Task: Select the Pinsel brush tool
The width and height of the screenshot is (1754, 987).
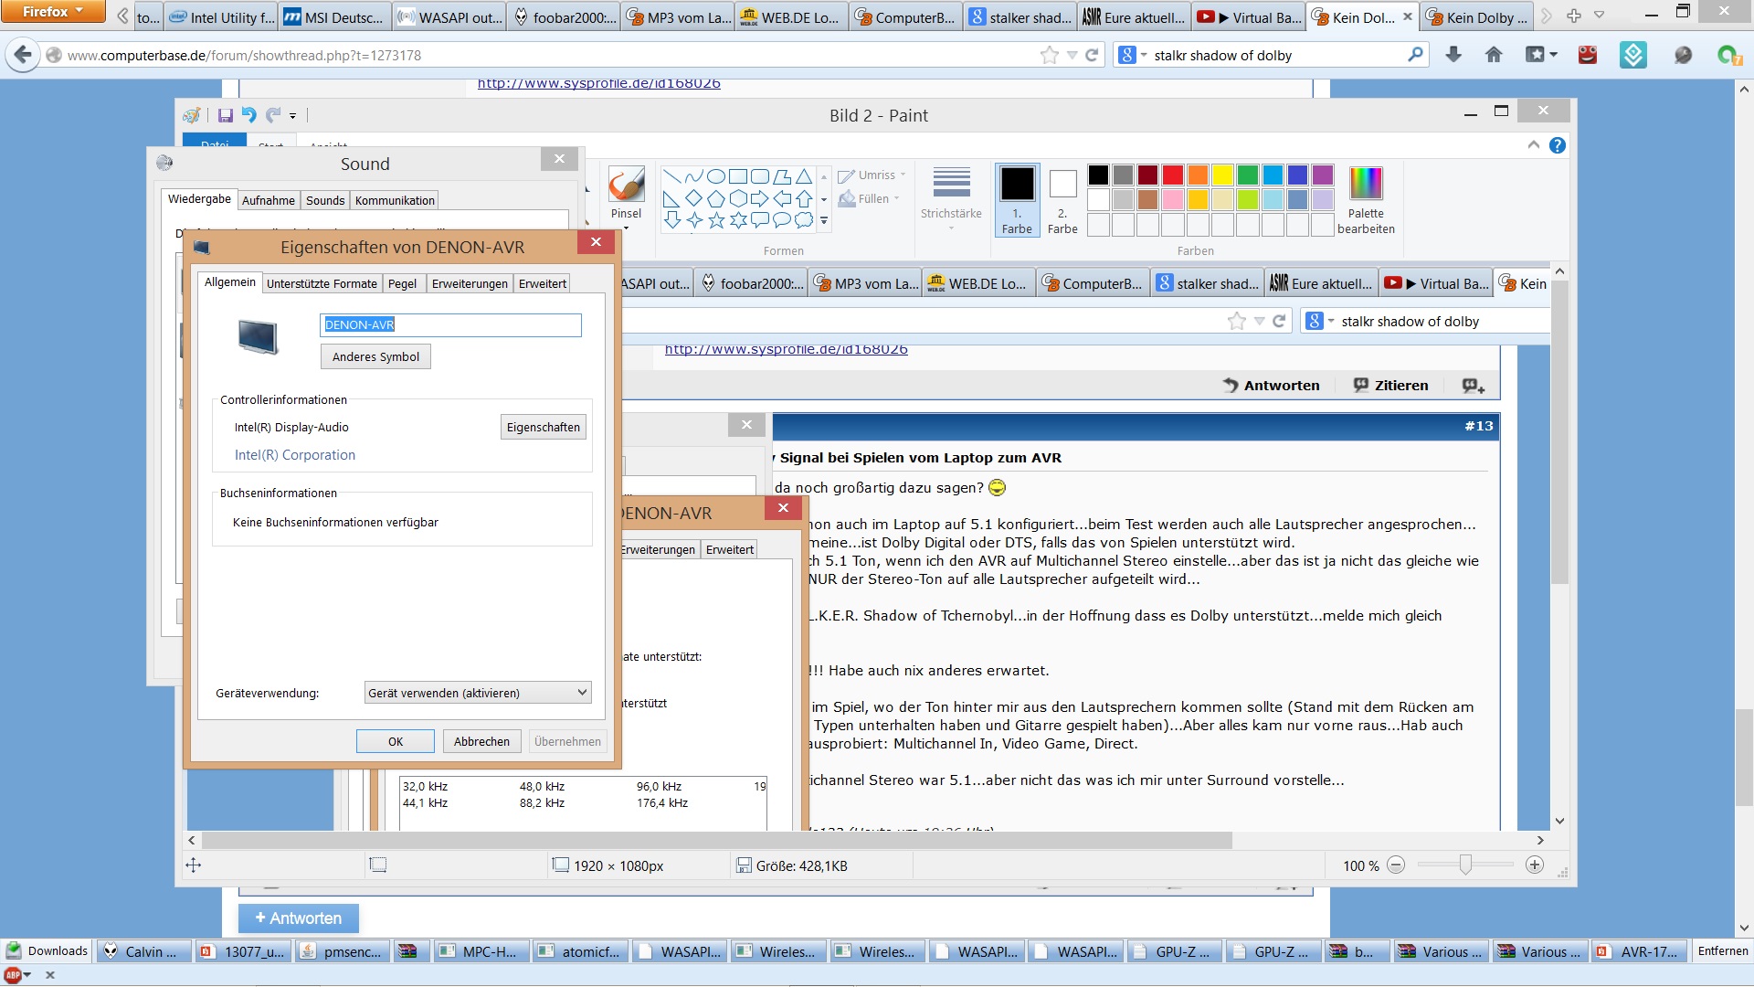Action: pos(626,193)
